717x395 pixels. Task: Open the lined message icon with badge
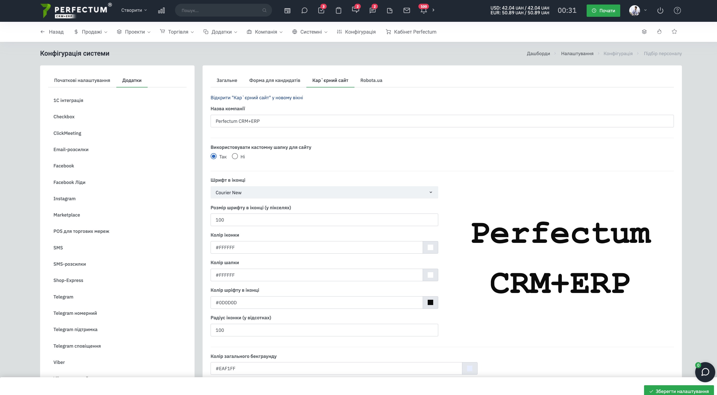373,10
